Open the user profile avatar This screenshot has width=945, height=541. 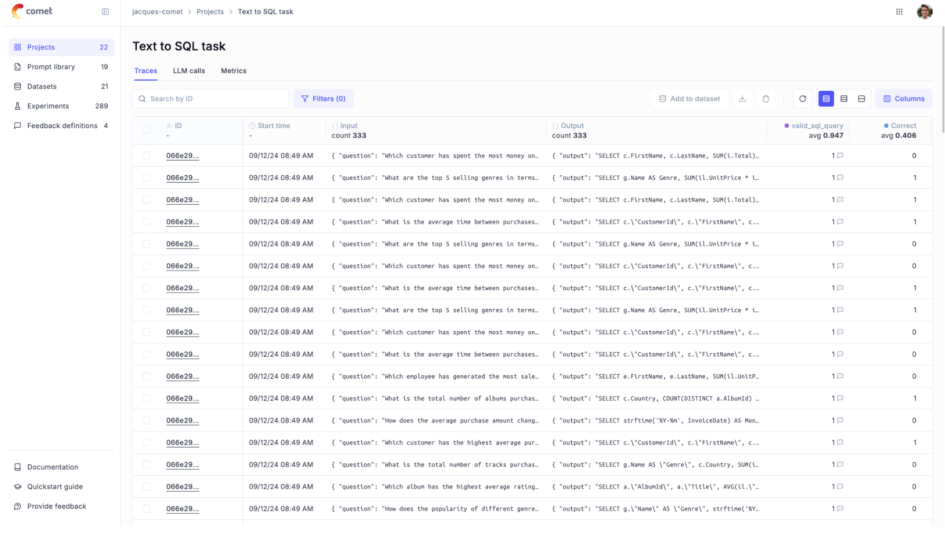pos(924,12)
